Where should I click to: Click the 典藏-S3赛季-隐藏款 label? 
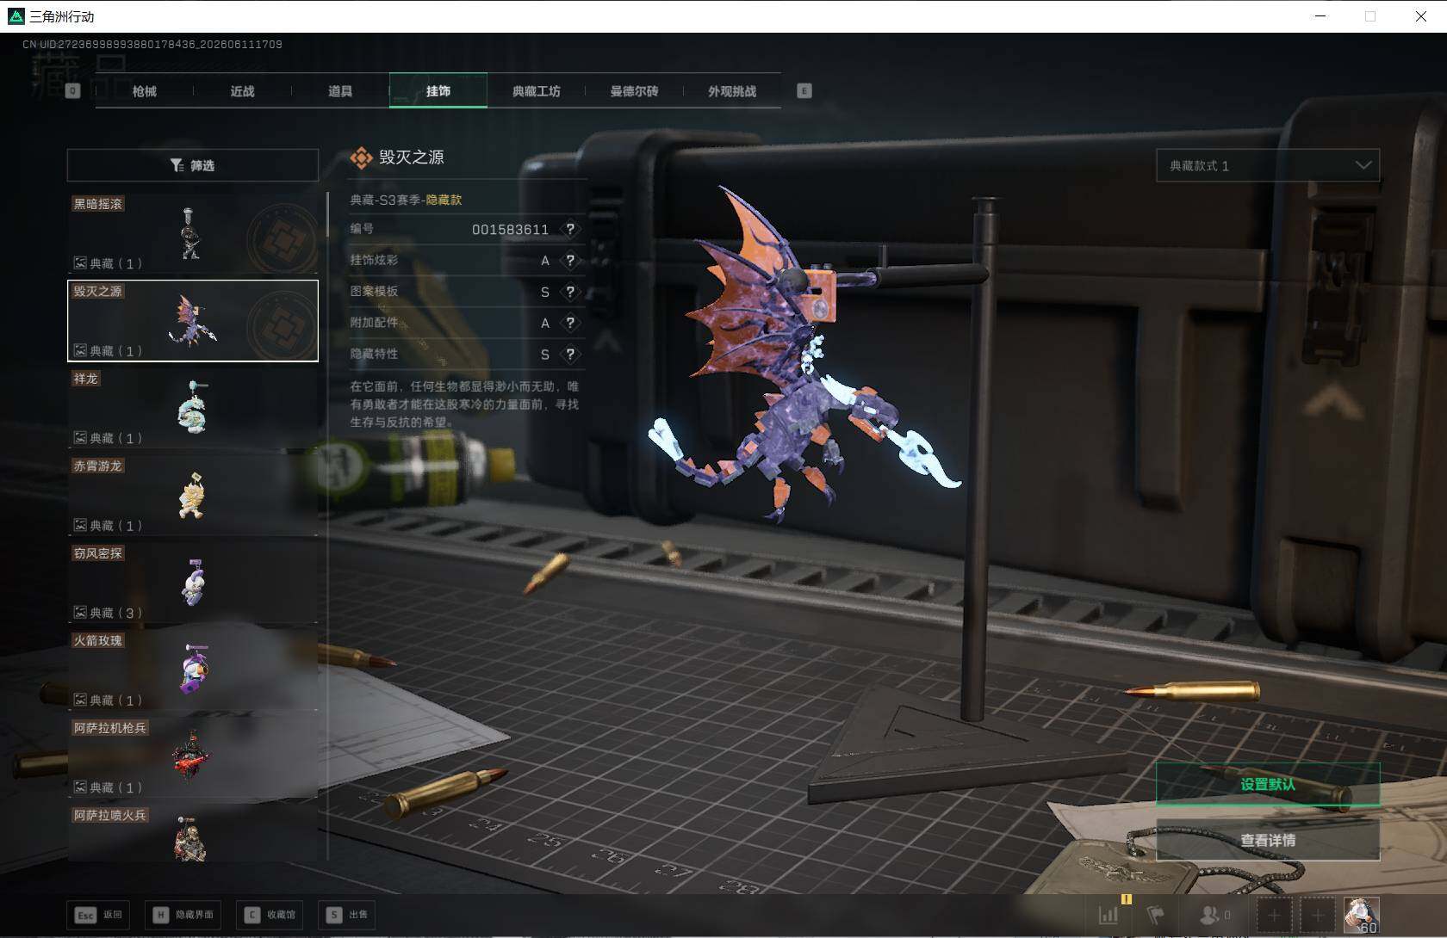coord(406,200)
